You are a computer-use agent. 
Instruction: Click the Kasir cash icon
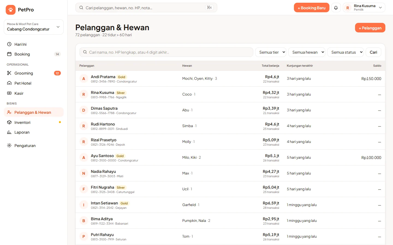[9, 93]
